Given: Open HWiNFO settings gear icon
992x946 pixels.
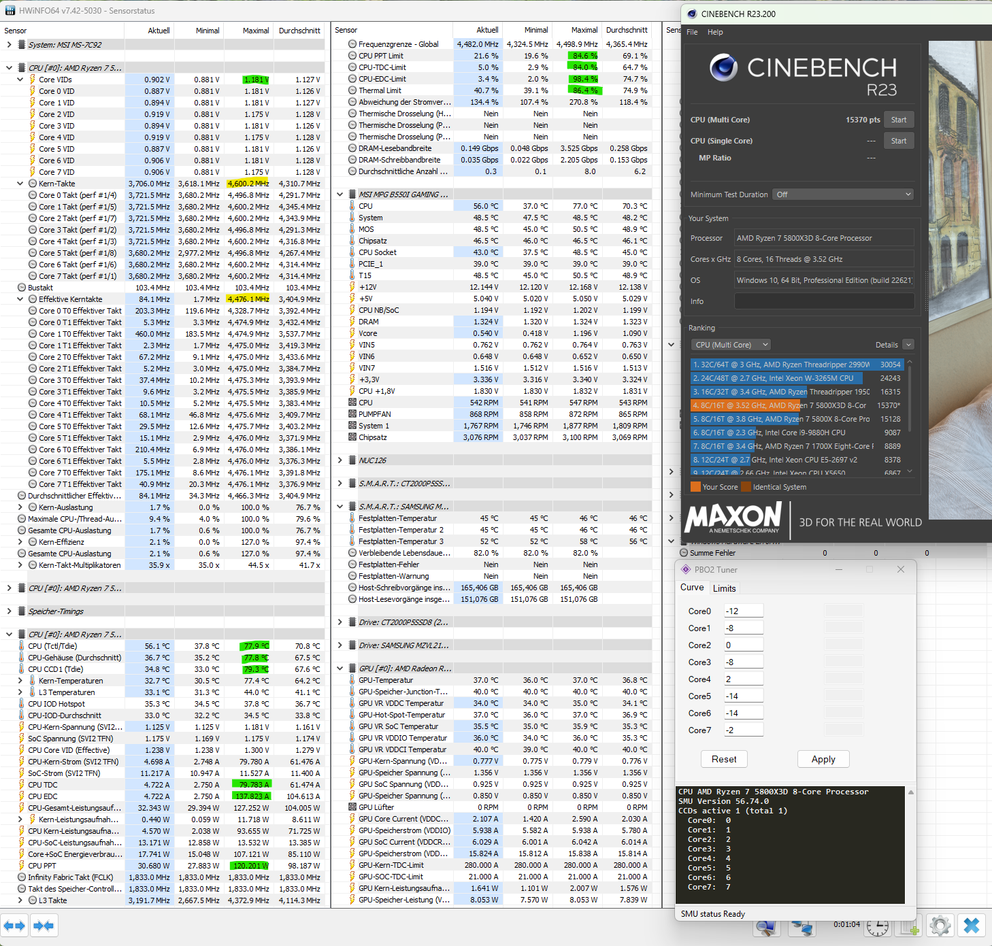Looking at the screenshot, I should pos(940,926).
